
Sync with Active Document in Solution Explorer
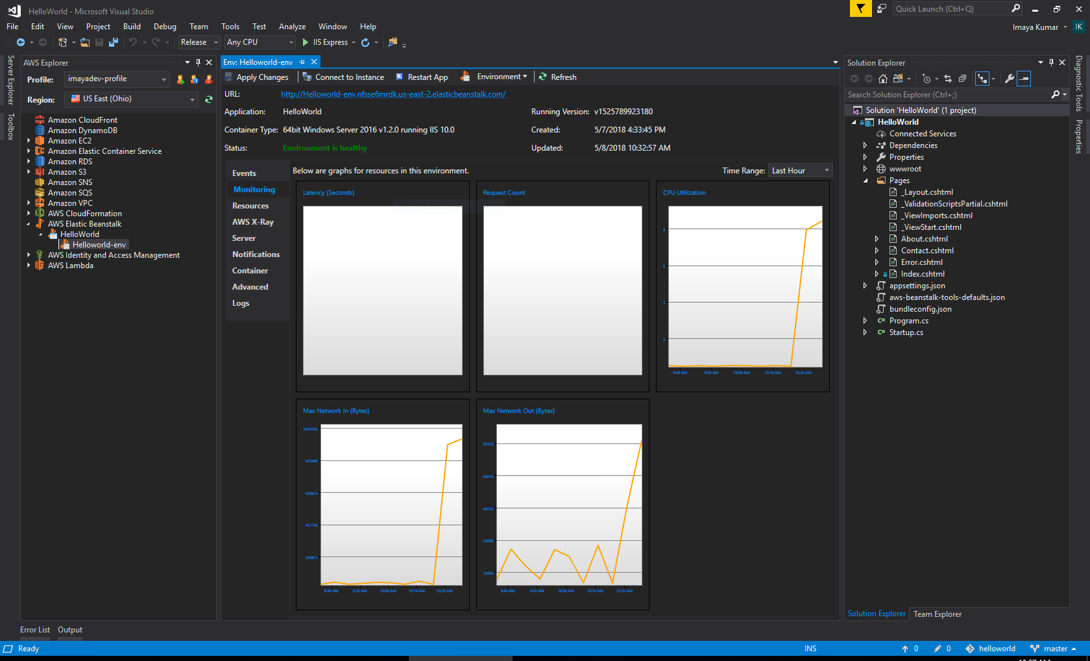[x=948, y=79]
